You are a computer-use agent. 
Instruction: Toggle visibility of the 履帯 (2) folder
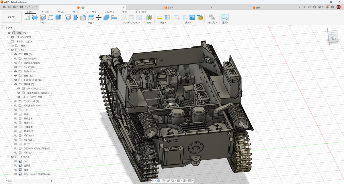click(16, 54)
